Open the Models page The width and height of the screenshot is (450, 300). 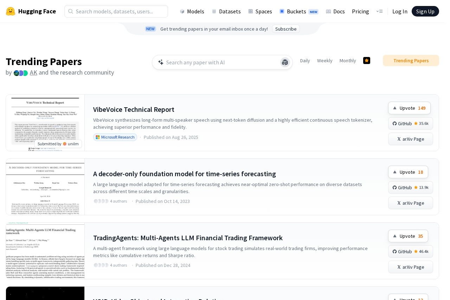tap(192, 11)
